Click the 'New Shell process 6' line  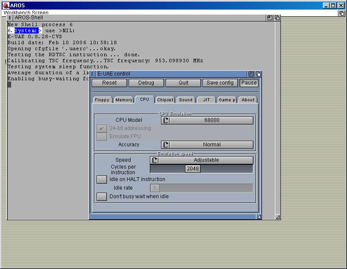(40, 24)
